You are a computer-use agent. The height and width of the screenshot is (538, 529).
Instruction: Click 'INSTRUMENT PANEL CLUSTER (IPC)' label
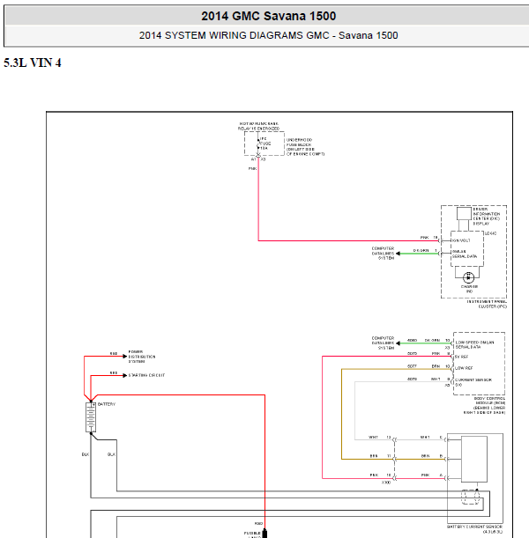coord(487,304)
